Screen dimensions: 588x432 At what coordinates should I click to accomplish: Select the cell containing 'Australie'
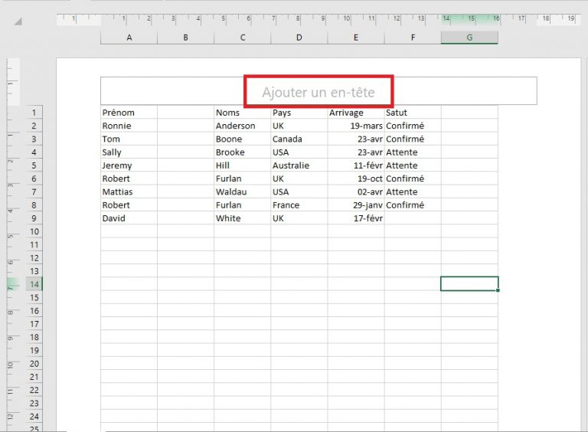(299, 165)
